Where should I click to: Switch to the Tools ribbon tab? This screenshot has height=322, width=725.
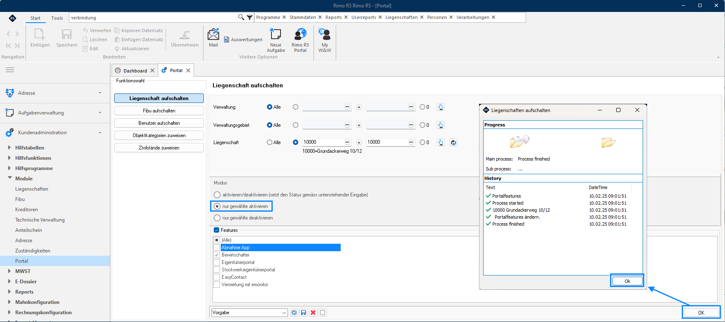point(57,18)
